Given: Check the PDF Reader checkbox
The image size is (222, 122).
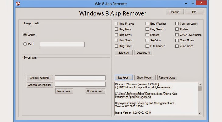Looking at the screenshot, I should [x=147, y=46].
